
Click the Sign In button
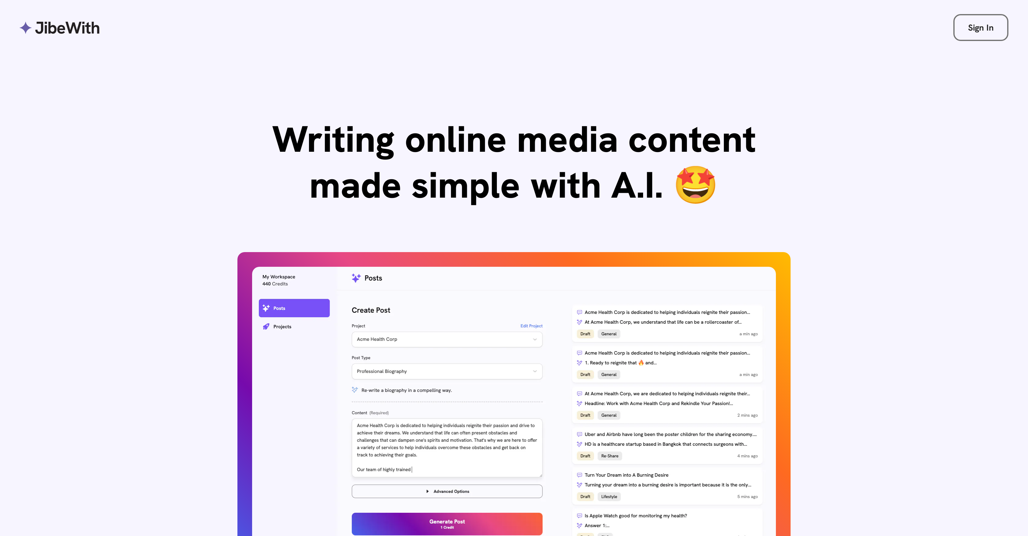point(980,27)
